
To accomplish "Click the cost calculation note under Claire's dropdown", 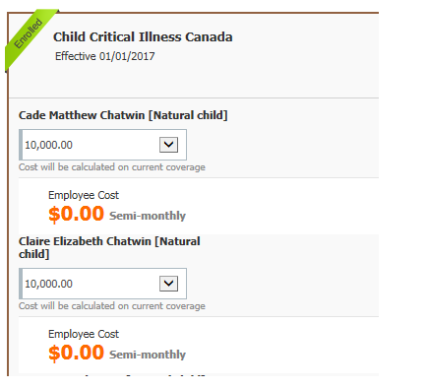I will (112, 306).
